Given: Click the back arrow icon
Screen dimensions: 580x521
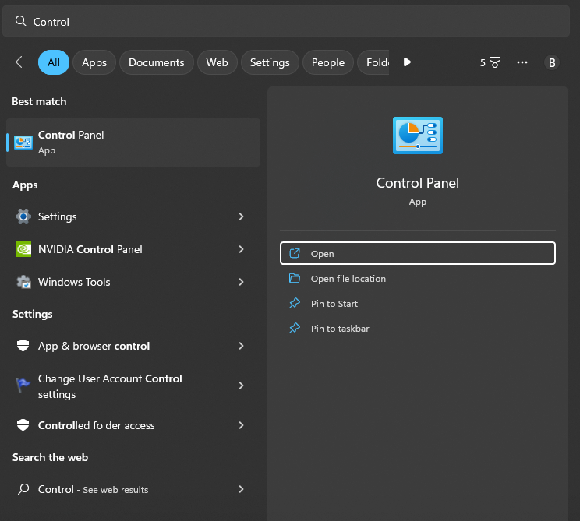Looking at the screenshot, I should pos(22,62).
